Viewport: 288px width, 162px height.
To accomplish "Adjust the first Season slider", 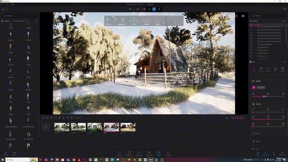I will point(268,112).
